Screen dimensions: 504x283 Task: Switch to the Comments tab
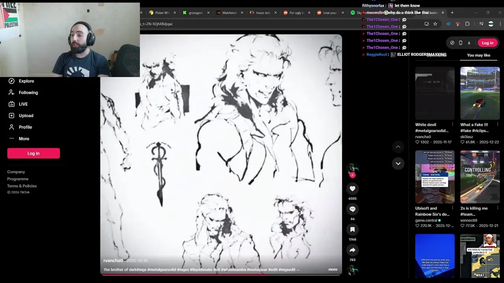(436, 55)
